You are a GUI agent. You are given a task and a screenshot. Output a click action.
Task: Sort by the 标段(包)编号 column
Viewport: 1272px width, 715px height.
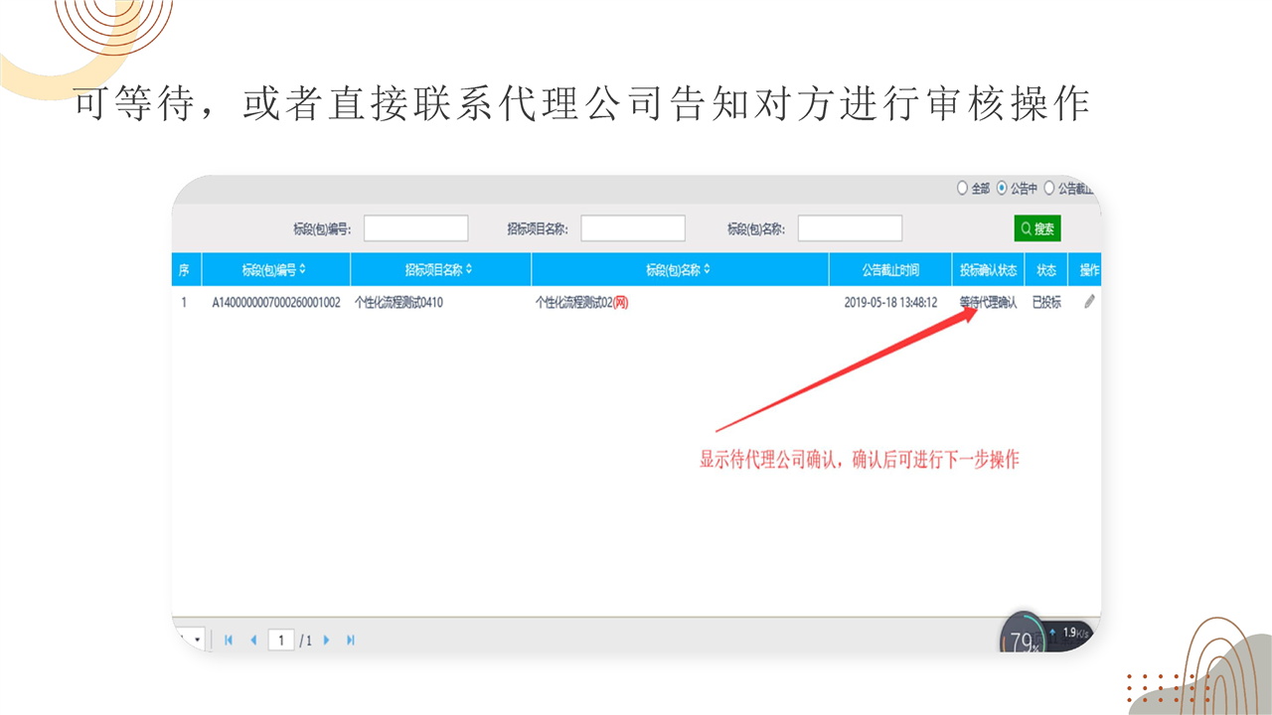[274, 270]
